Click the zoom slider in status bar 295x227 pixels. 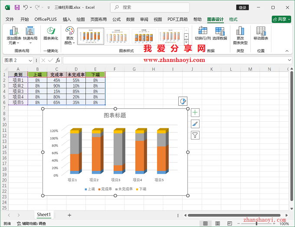[257, 224]
